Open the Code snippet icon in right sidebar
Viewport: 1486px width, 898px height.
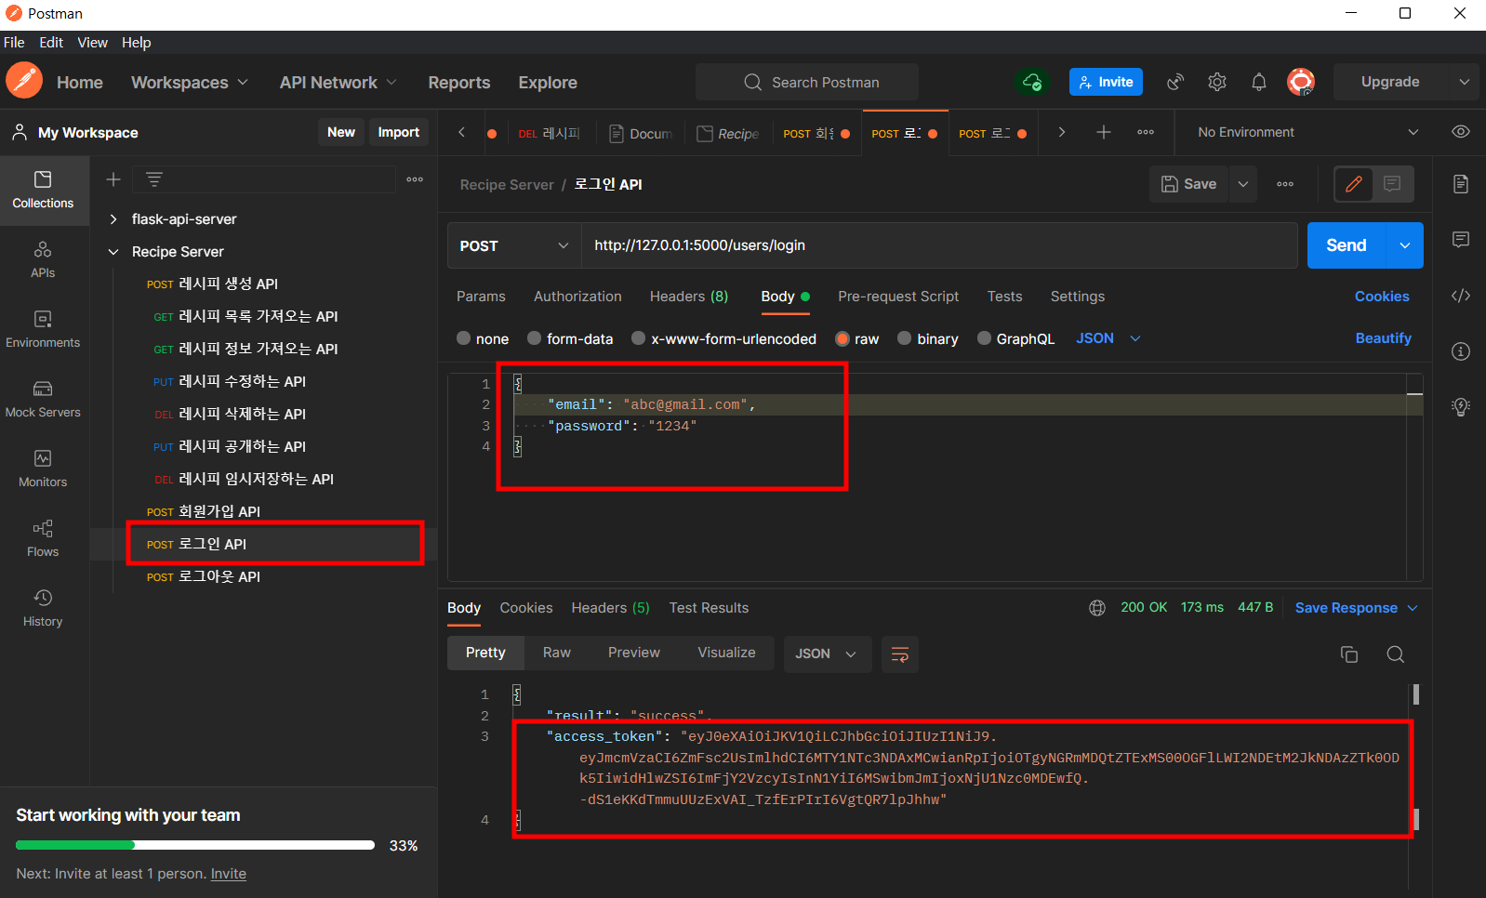click(1461, 296)
